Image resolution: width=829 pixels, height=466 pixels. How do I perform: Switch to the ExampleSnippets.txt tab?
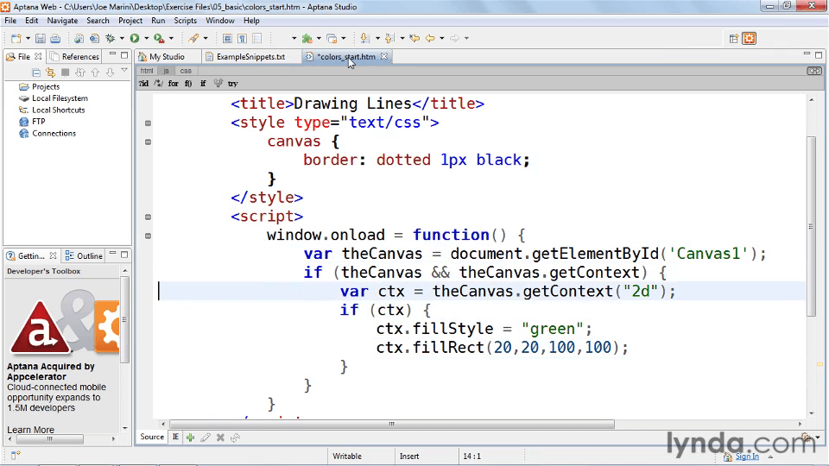(x=250, y=57)
